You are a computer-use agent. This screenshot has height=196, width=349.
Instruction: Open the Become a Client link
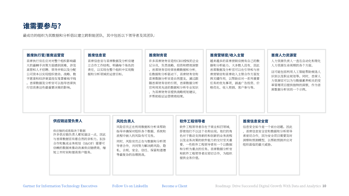point(174,186)
